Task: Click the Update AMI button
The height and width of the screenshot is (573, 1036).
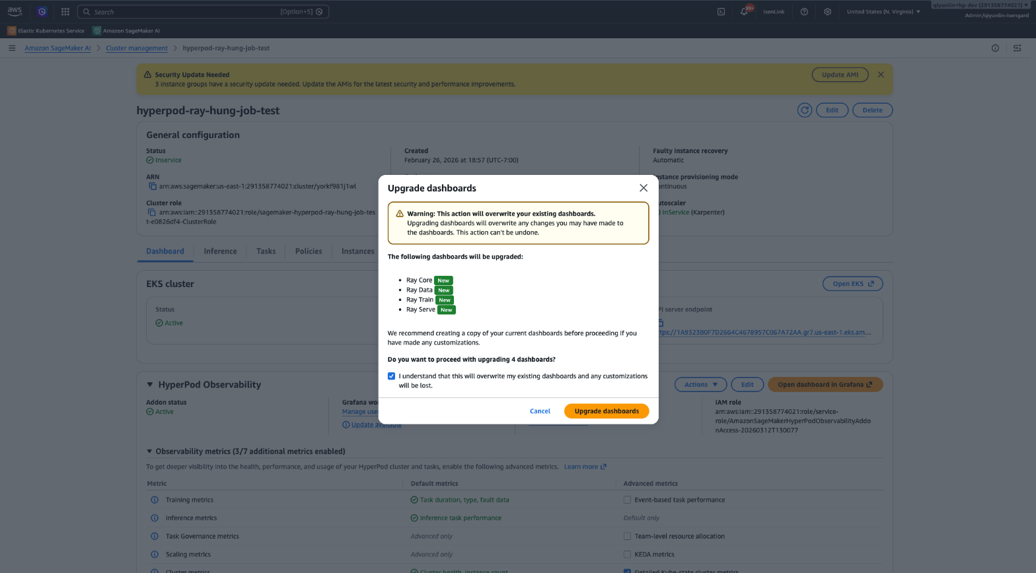Action: pos(840,75)
